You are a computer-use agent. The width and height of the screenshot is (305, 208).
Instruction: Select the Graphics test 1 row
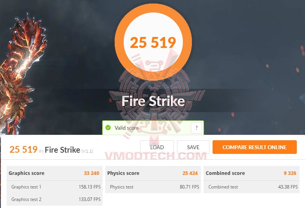point(55,187)
